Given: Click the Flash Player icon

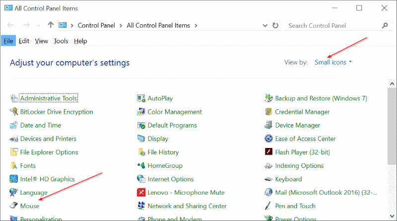Looking at the screenshot, I should (268, 152).
